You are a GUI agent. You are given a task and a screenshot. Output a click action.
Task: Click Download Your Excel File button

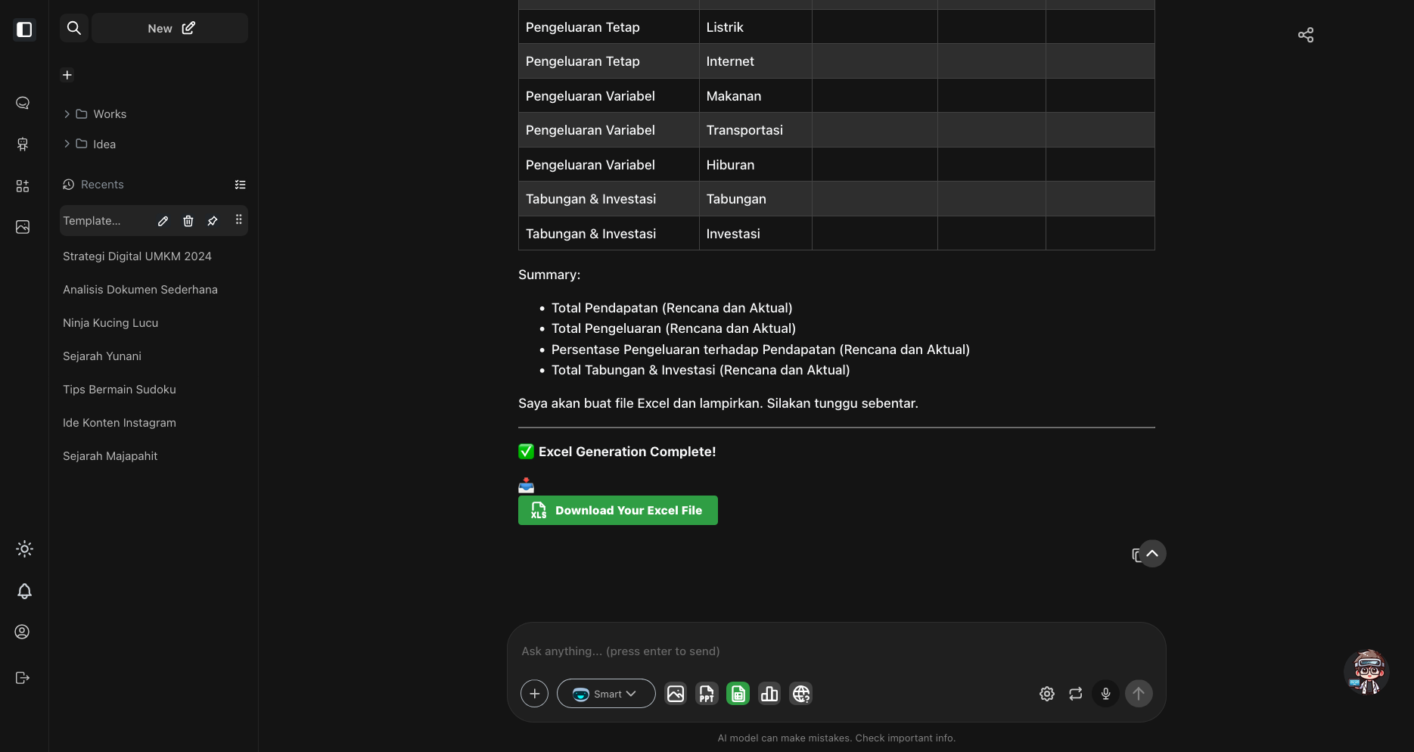(617, 511)
